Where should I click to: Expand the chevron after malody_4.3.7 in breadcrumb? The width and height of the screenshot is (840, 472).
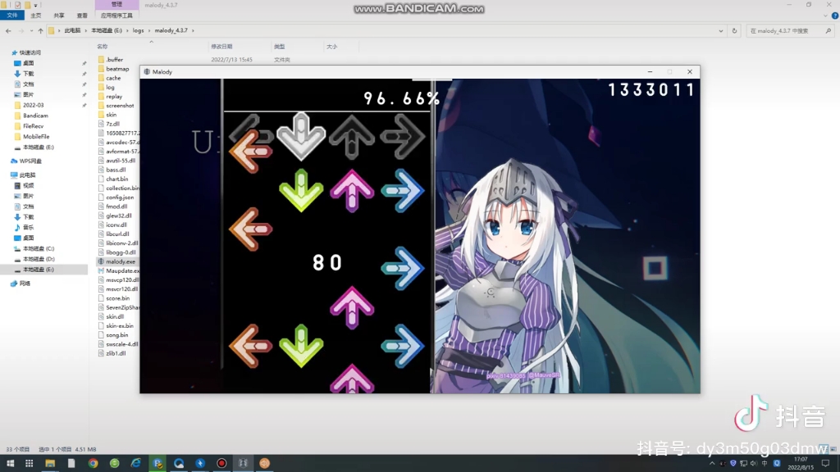point(193,31)
